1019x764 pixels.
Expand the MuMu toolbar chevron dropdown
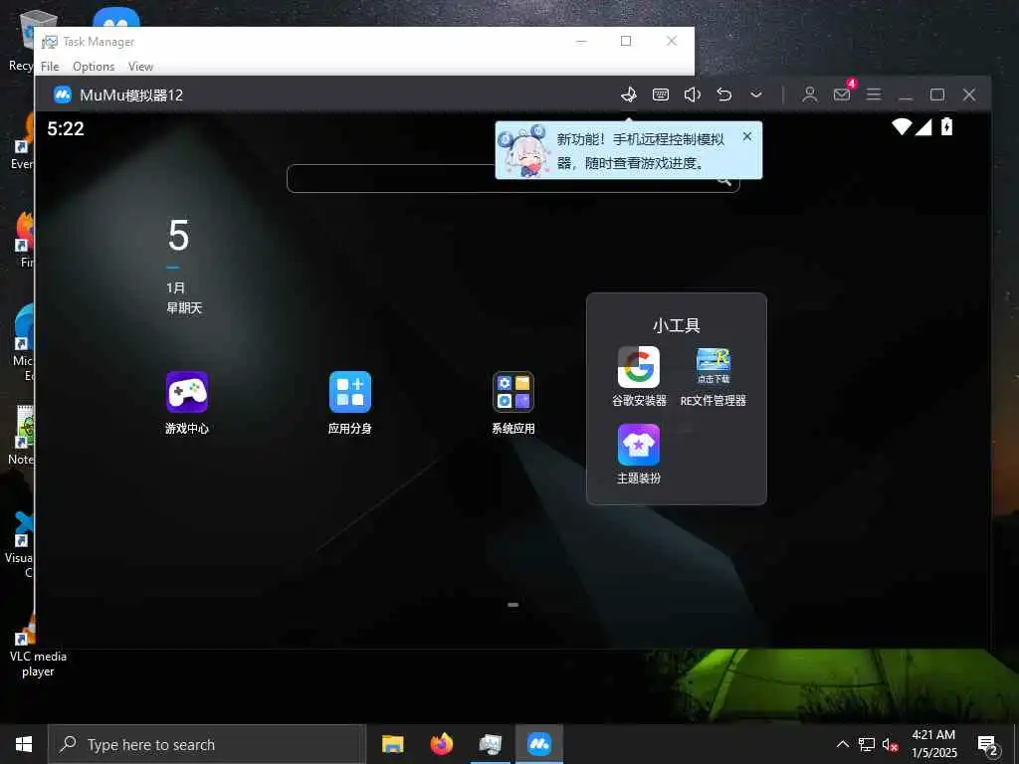point(756,95)
